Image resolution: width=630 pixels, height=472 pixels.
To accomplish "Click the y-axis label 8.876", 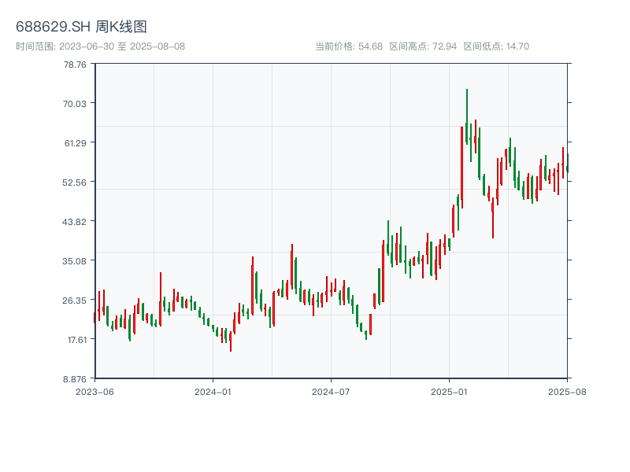I will [x=75, y=379].
